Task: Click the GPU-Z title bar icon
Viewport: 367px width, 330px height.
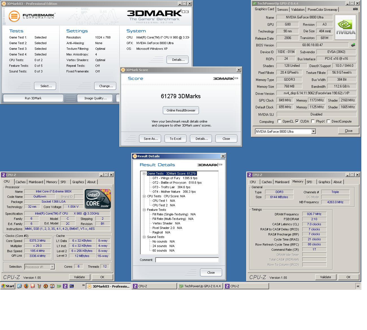Action: click(x=255, y=3)
